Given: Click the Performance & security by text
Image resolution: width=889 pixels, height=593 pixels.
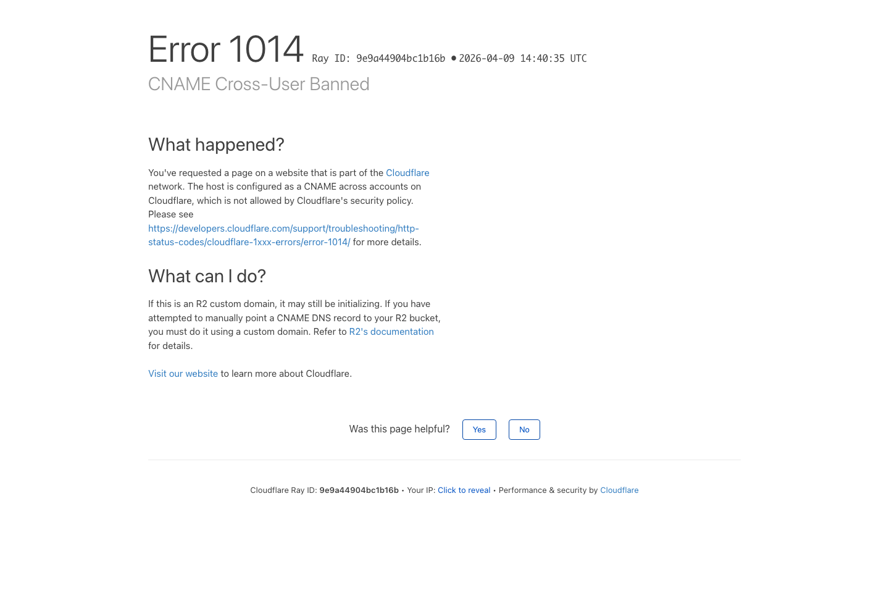Looking at the screenshot, I should pyautogui.click(x=548, y=490).
